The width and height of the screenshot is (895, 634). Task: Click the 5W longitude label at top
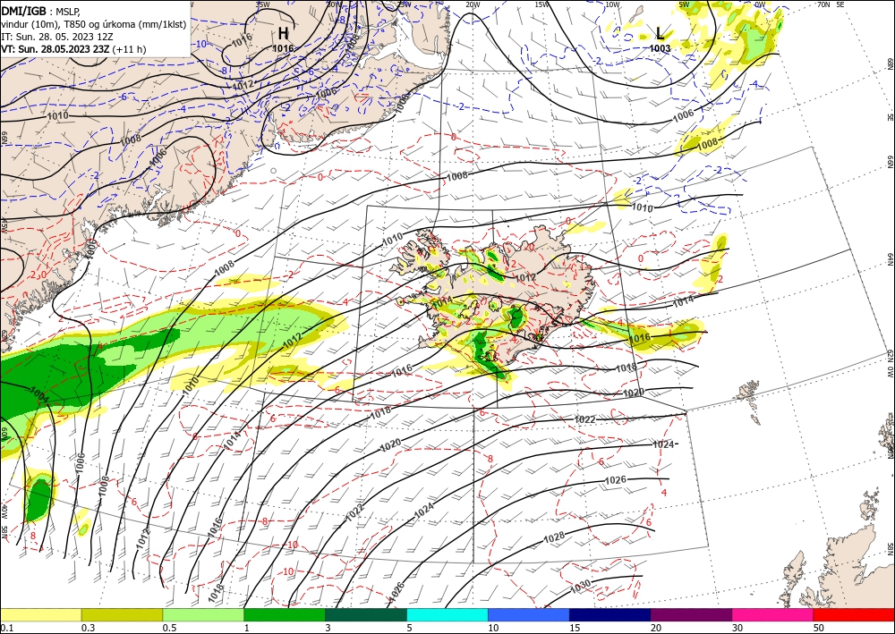coord(684,4)
